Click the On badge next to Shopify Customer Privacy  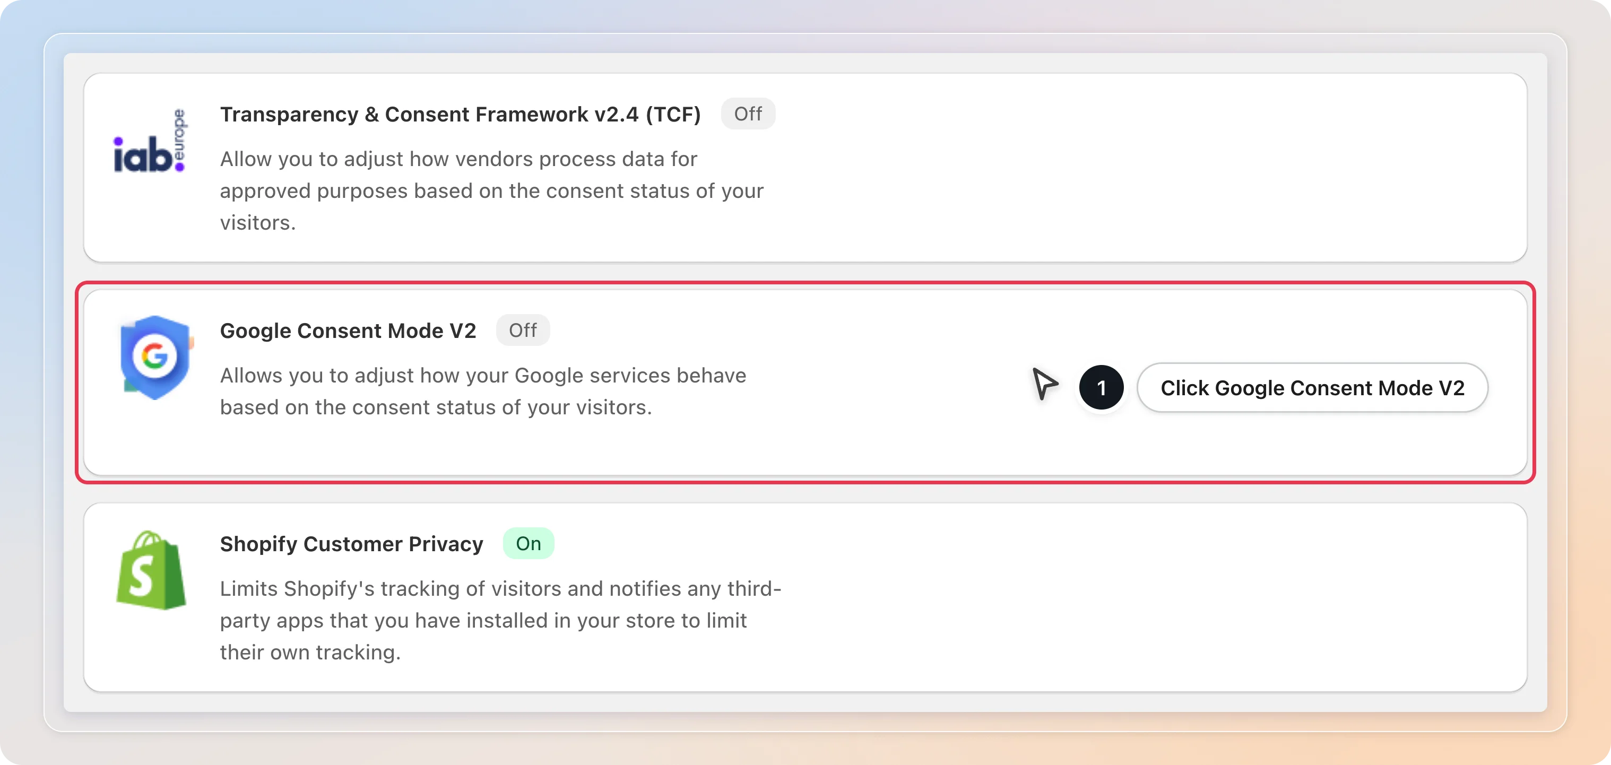[529, 543]
